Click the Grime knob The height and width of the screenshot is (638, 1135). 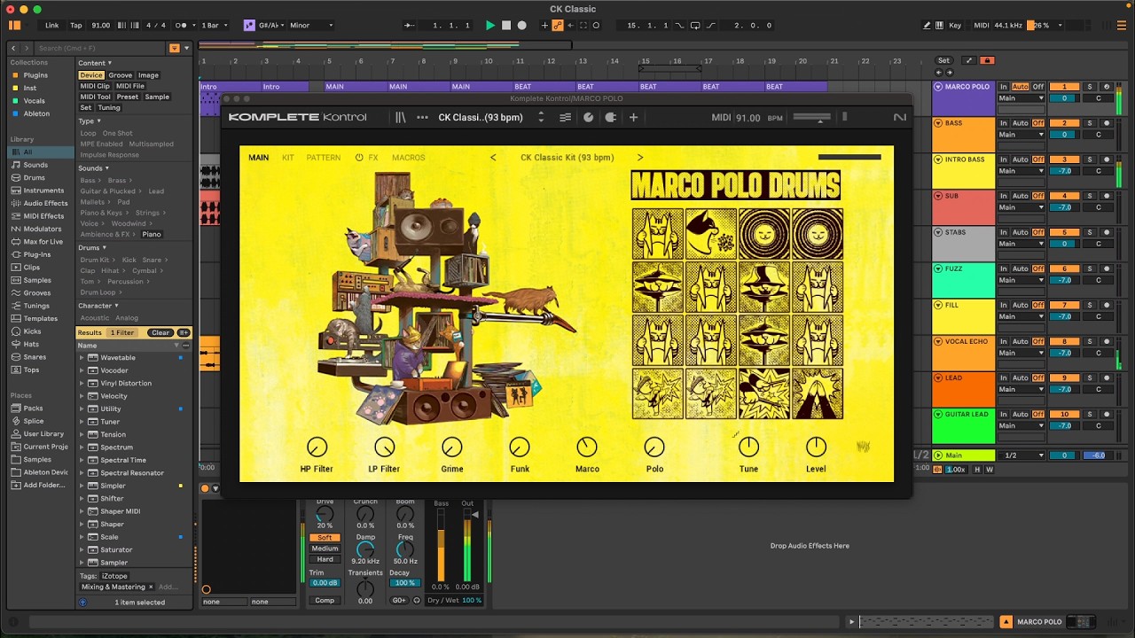452,447
